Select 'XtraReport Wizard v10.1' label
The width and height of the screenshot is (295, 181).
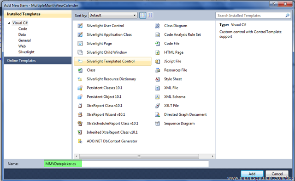point(106,114)
